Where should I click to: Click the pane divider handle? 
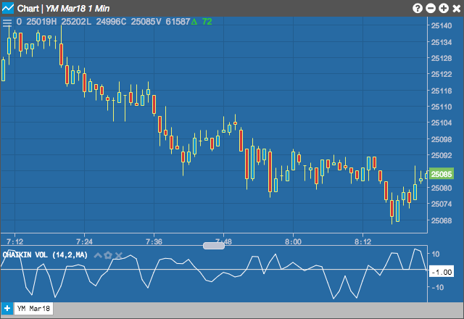(x=214, y=246)
